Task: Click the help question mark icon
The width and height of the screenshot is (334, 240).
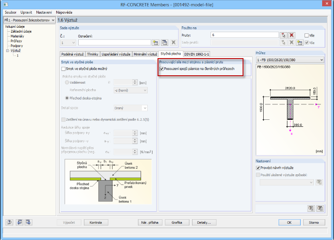Action: click(9, 222)
